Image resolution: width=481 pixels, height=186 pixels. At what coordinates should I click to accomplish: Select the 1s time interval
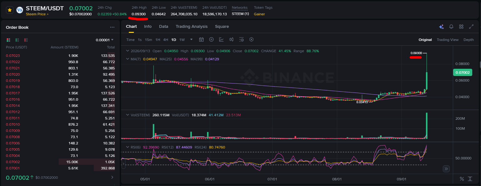coord(140,40)
